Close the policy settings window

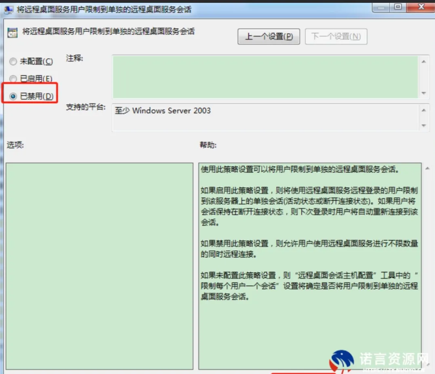(x=421, y=7)
